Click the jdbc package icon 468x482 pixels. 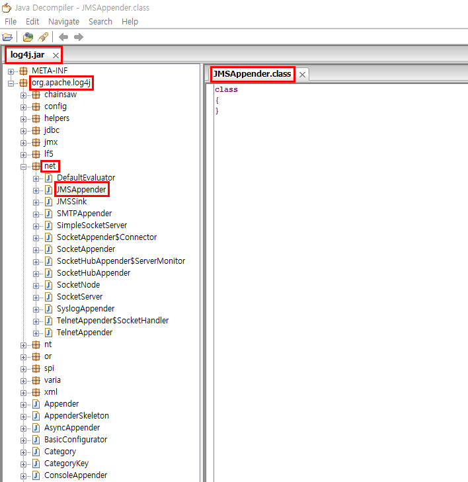pos(36,131)
